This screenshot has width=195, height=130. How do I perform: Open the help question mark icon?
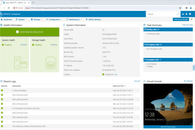(190, 14)
